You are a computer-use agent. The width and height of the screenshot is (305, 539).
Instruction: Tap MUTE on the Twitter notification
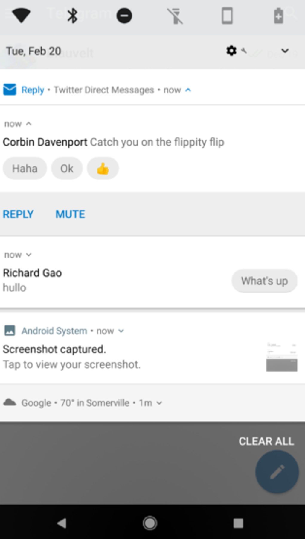[70, 214]
